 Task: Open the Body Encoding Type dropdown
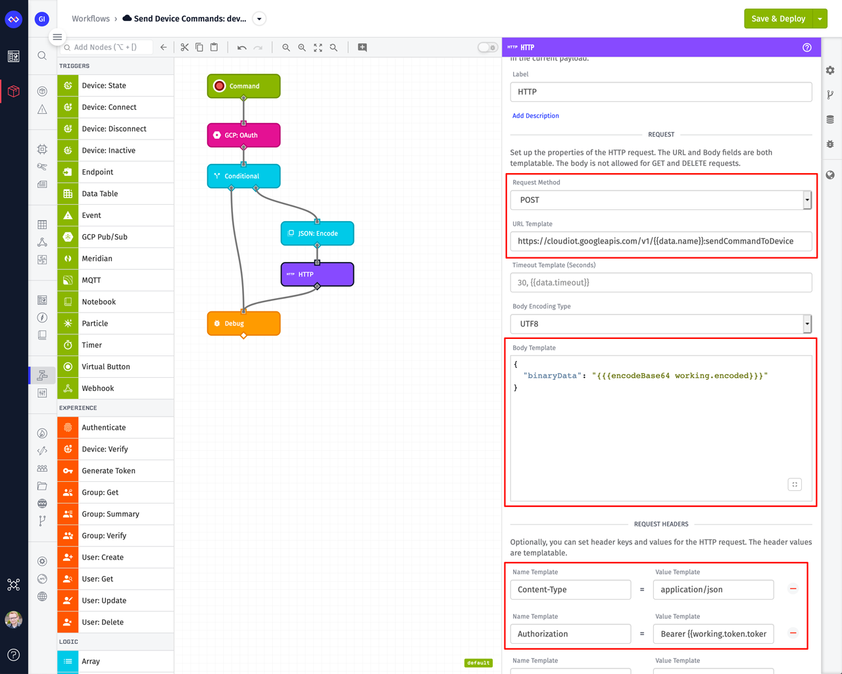click(x=661, y=324)
